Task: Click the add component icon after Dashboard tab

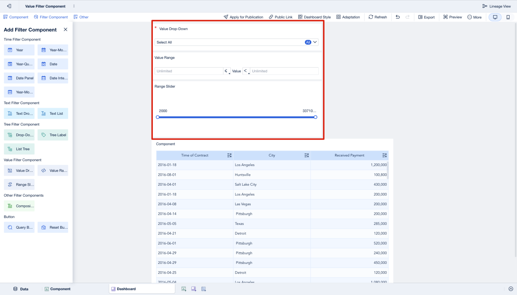Action: [x=184, y=289]
